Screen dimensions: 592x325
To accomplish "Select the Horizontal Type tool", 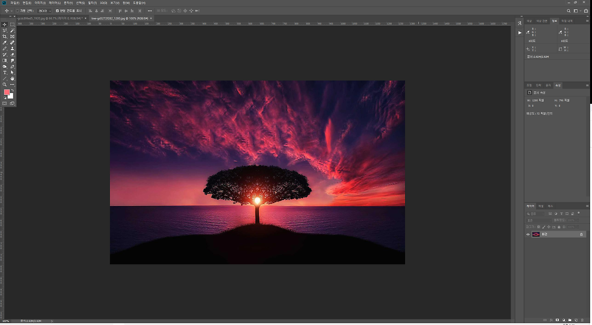I will 5,73.
